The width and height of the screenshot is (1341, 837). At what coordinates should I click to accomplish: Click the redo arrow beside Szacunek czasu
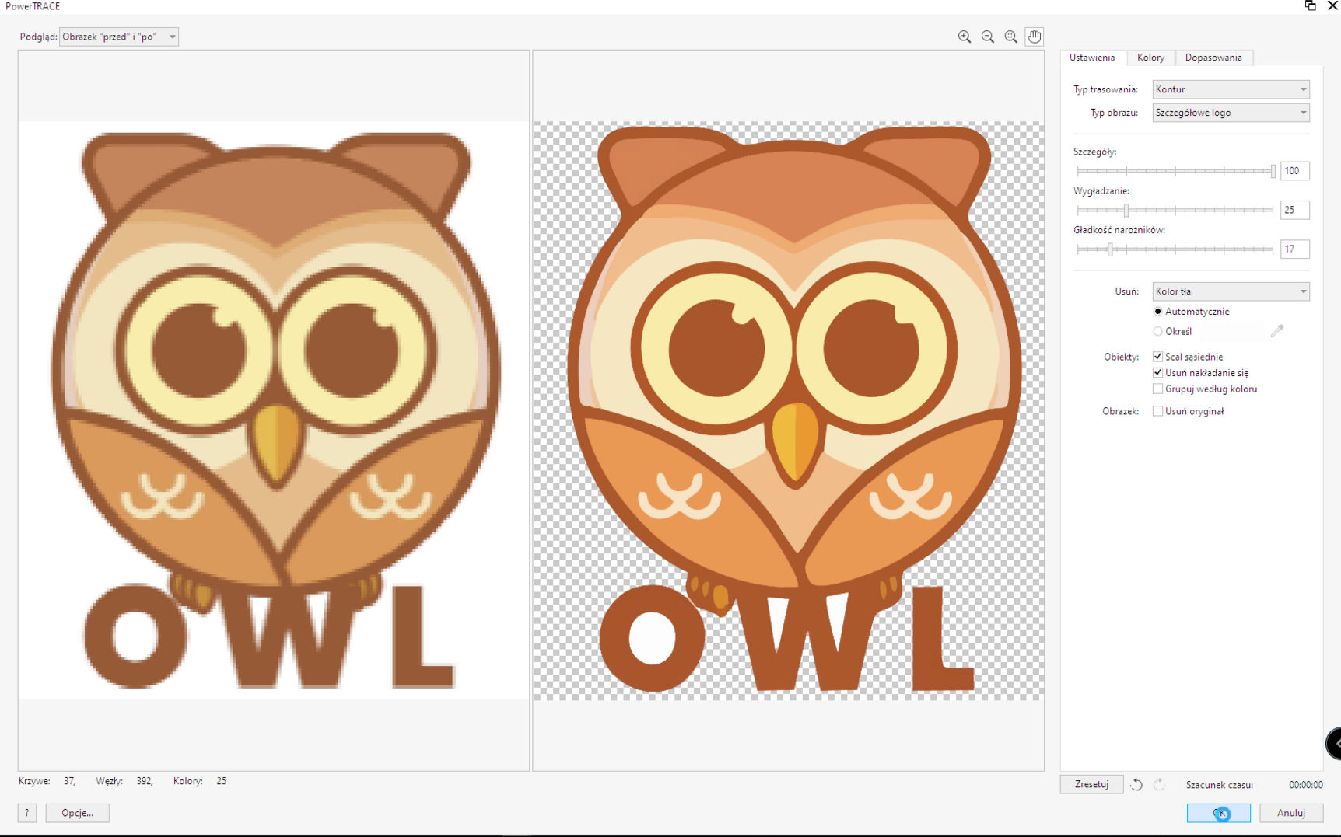pos(1159,785)
